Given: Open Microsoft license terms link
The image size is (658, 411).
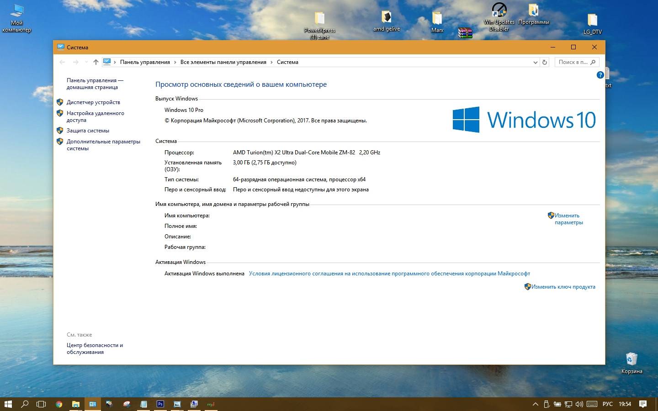Looking at the screenshot, I should [389, 274].
